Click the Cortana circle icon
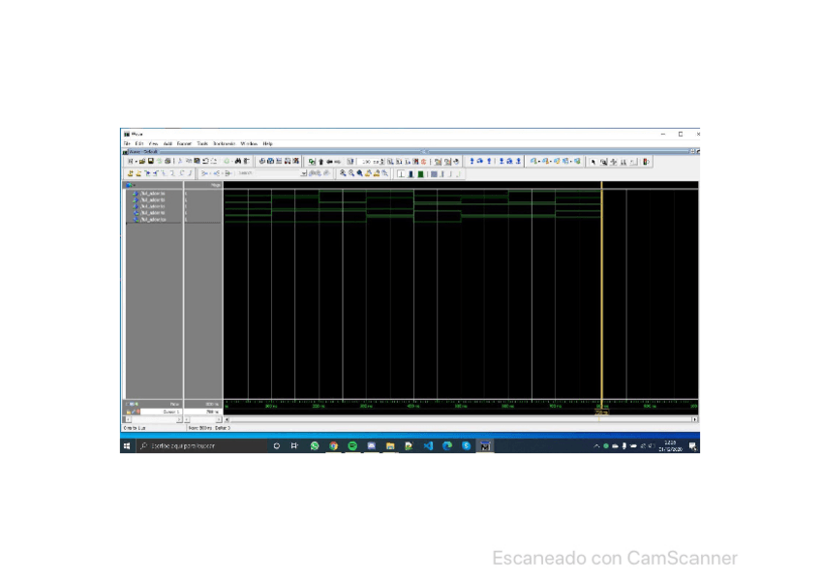Screen dimensions: 821x580 click(277, 446)
